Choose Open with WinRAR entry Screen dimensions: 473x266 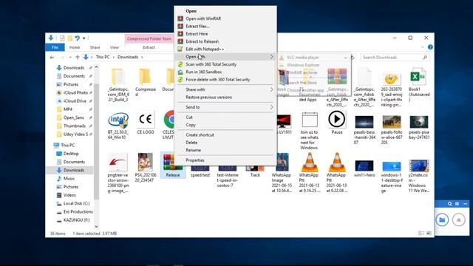click(x=203, y=18)
